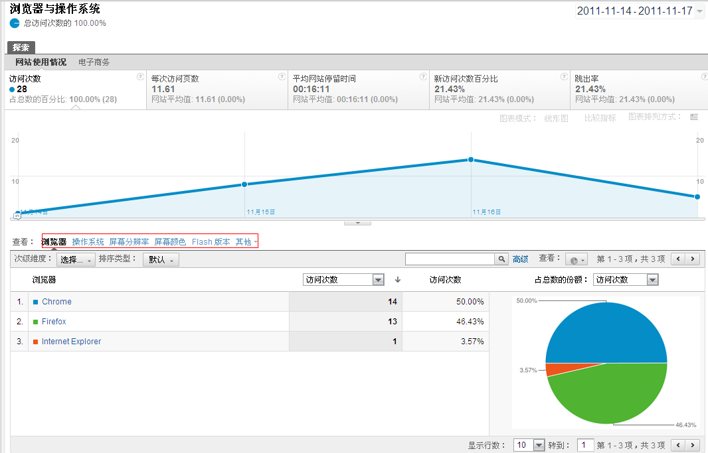This screenshot has width=708, height=453.
Task: Click help icon on 每次访问页数 metric
Action: pyautogui.click(x=282, y=77)
